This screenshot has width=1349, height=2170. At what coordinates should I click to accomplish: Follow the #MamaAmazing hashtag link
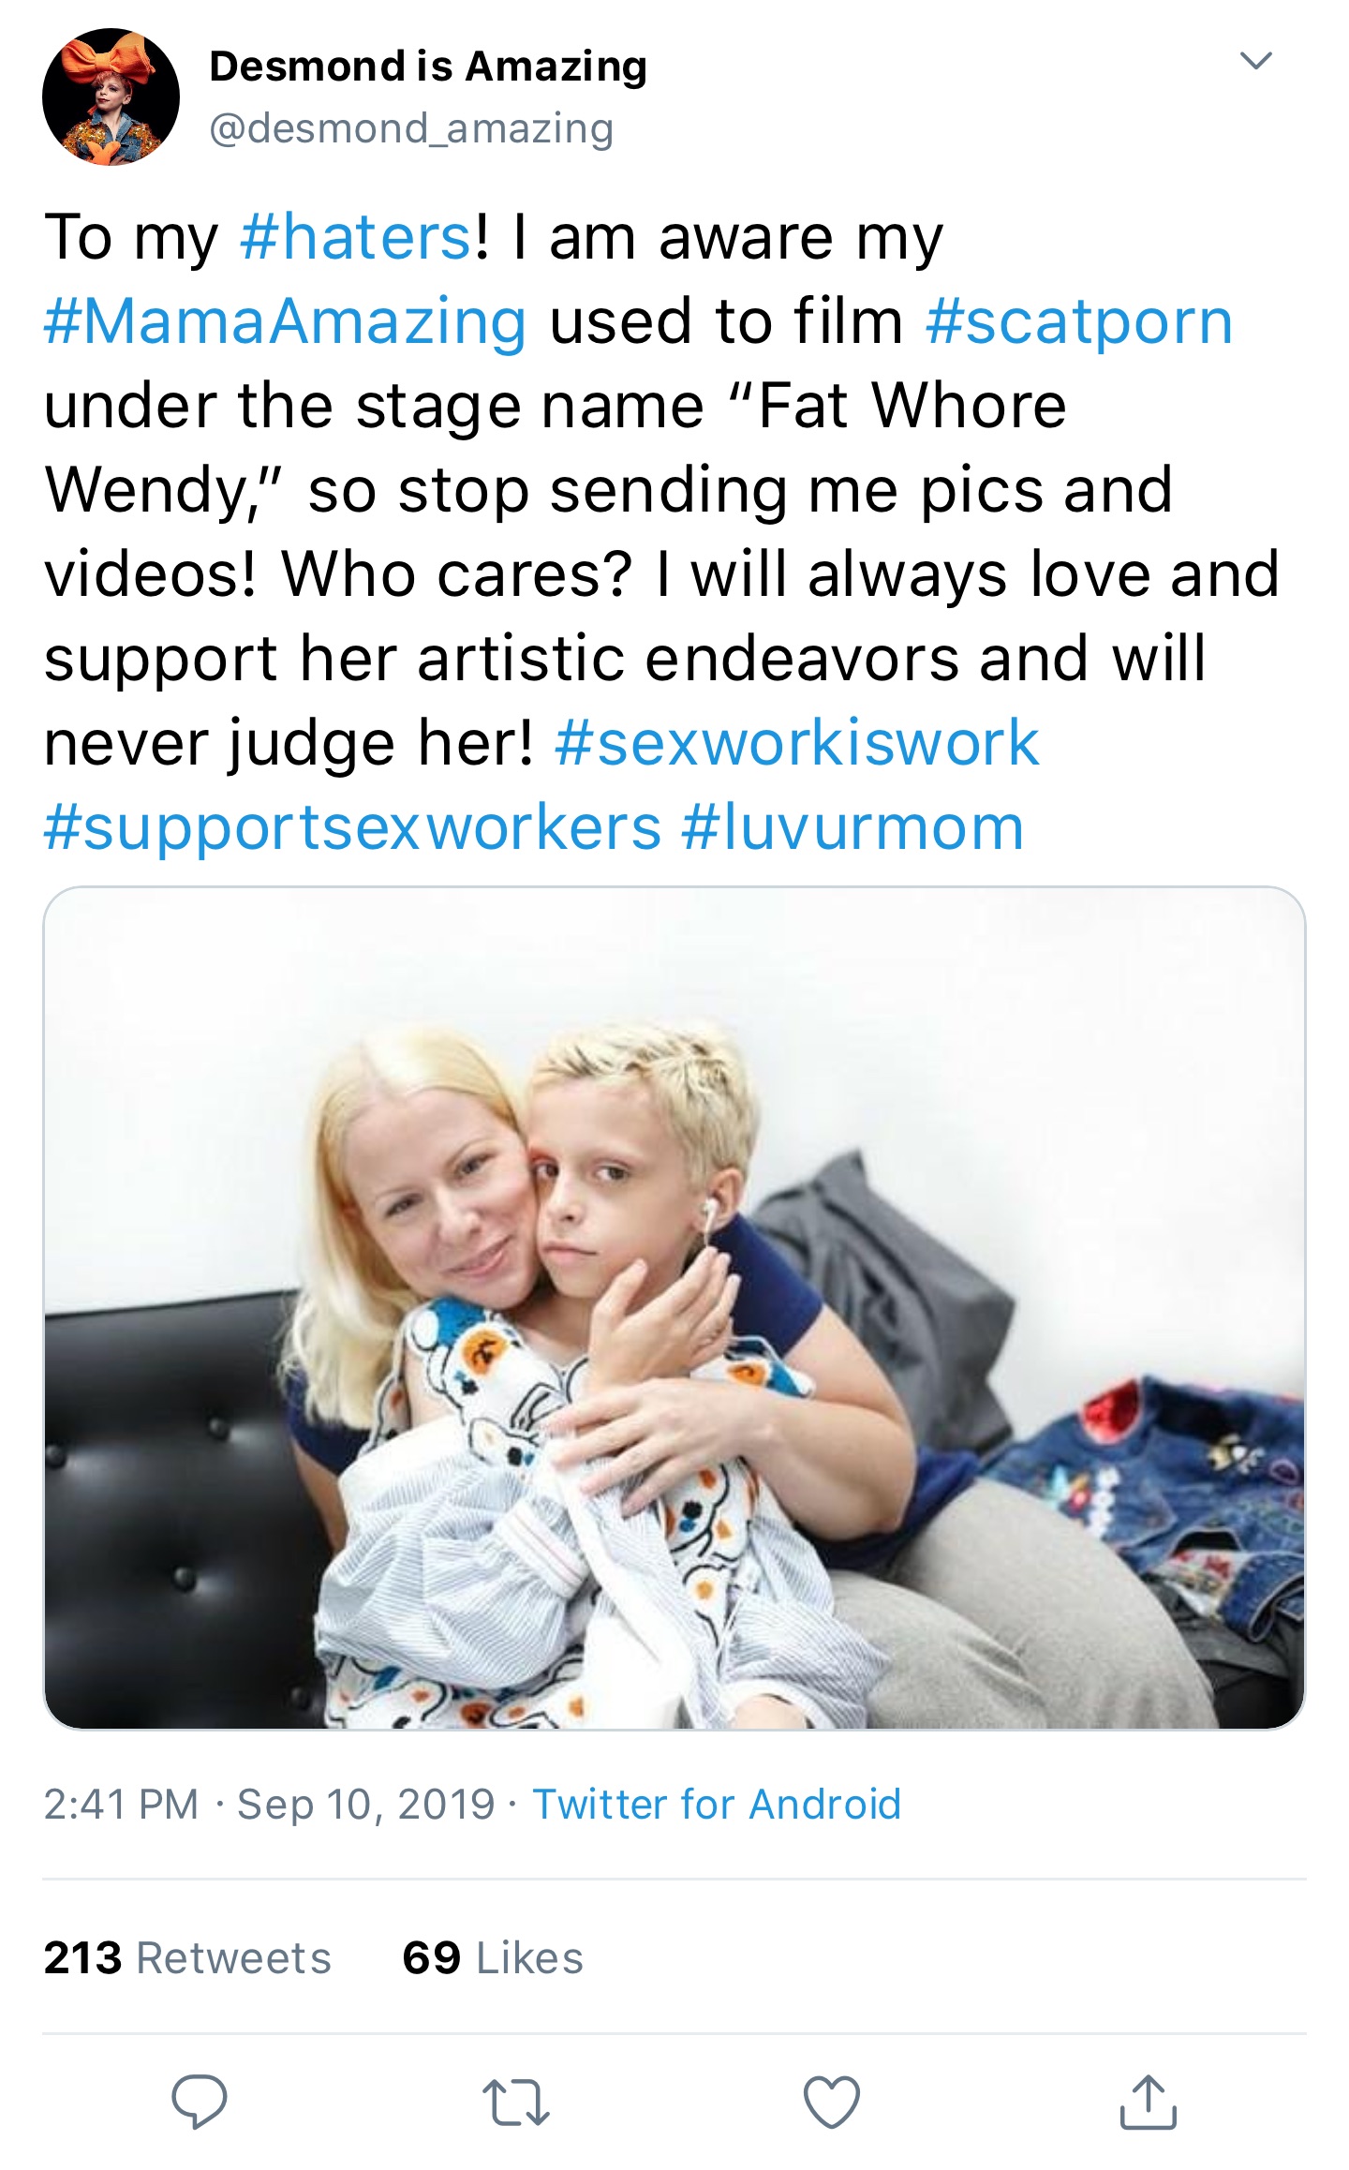click(285, 321)
